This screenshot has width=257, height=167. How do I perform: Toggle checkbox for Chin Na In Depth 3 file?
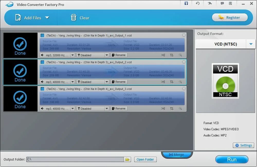[42, 62]
